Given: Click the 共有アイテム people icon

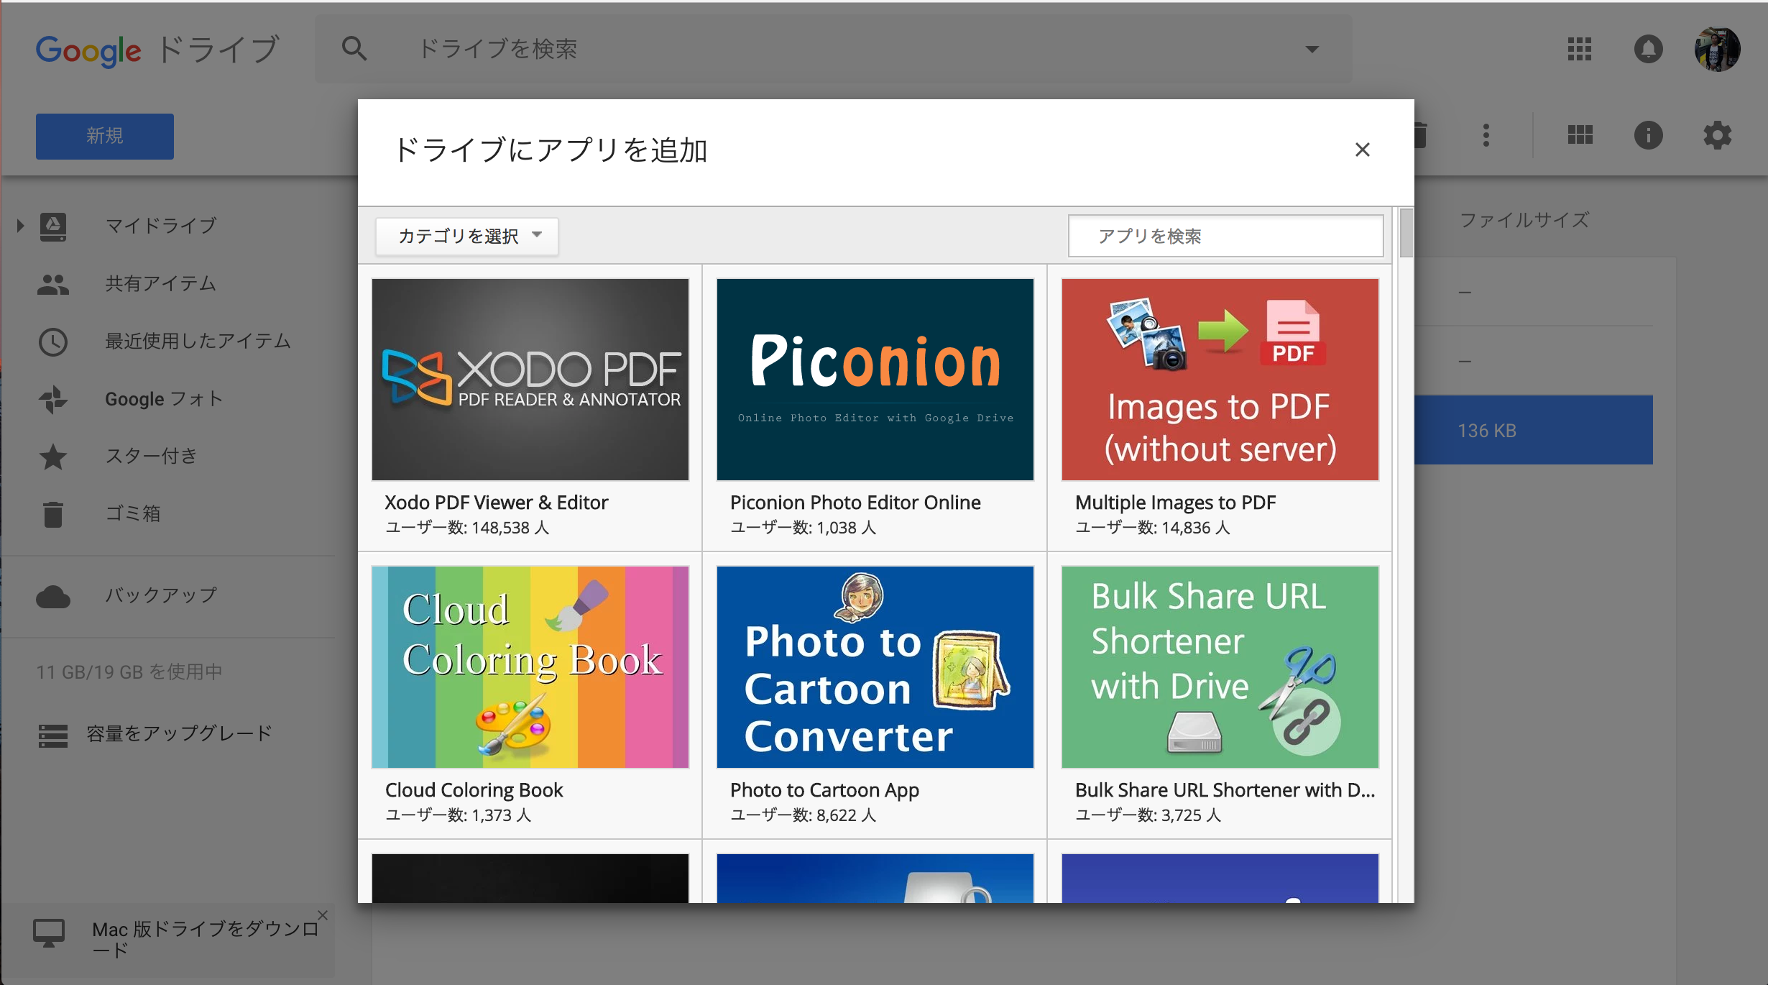Looking at the screenshot, I should click(x=53, y=285).
